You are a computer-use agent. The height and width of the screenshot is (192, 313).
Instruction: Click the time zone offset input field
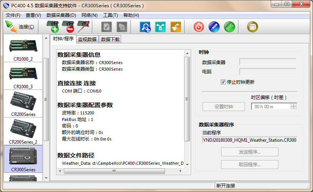tap(271, 107)
